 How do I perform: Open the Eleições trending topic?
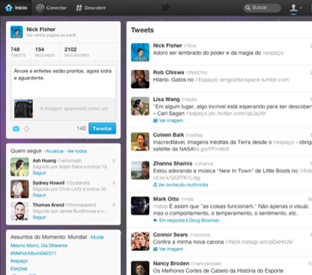tap(19, 268)
